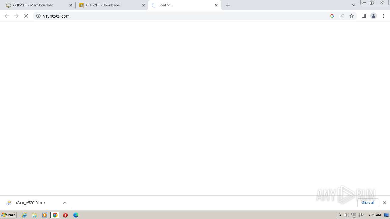Select Chrome taskbar icon
The height and width of the screenshot is (219, 390).
point(55,215)
